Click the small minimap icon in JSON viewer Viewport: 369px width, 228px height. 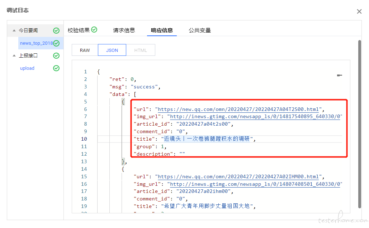339,76
